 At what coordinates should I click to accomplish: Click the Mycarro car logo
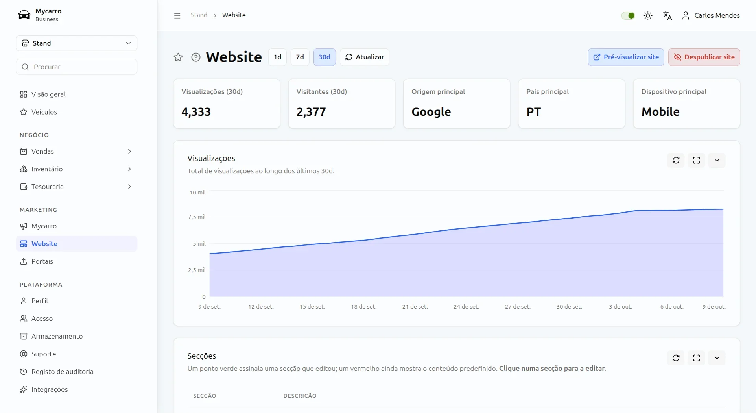pos(24,15)
